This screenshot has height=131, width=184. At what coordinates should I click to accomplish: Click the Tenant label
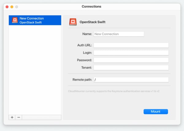tap(86, 68)
